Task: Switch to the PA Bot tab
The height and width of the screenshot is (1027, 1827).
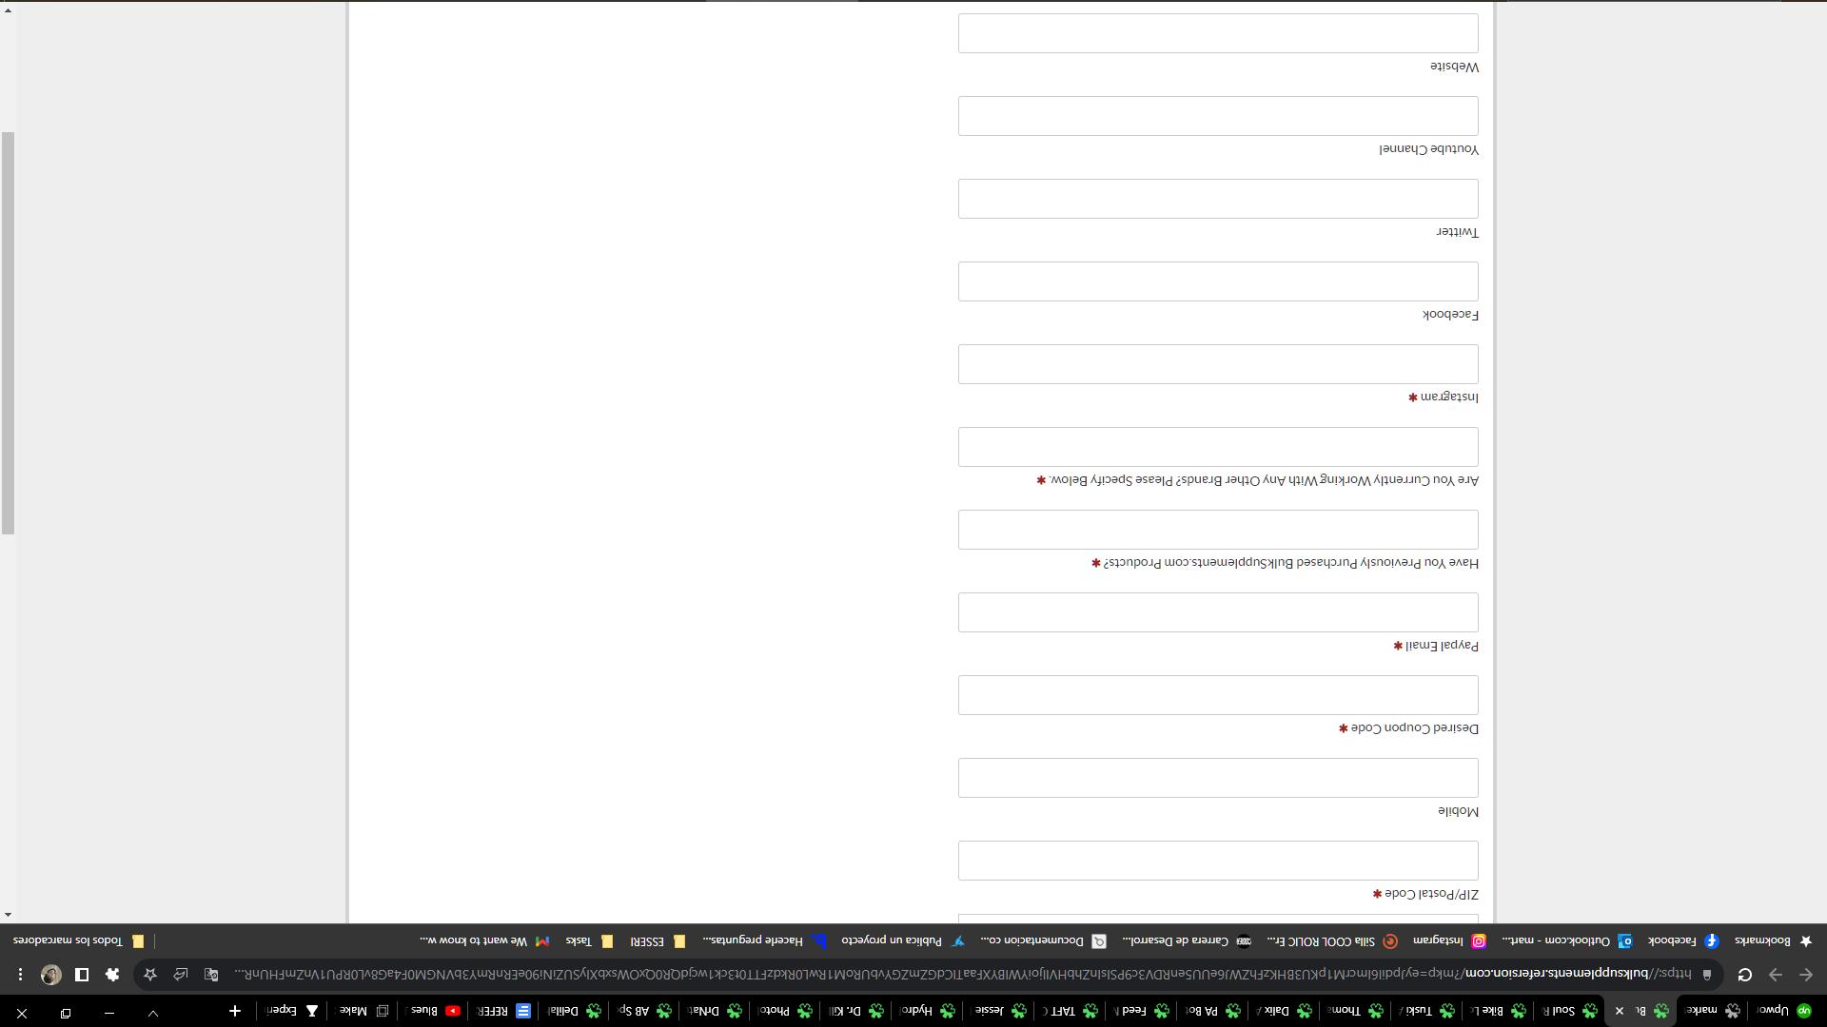Action: click(x=1211, y=1011)
